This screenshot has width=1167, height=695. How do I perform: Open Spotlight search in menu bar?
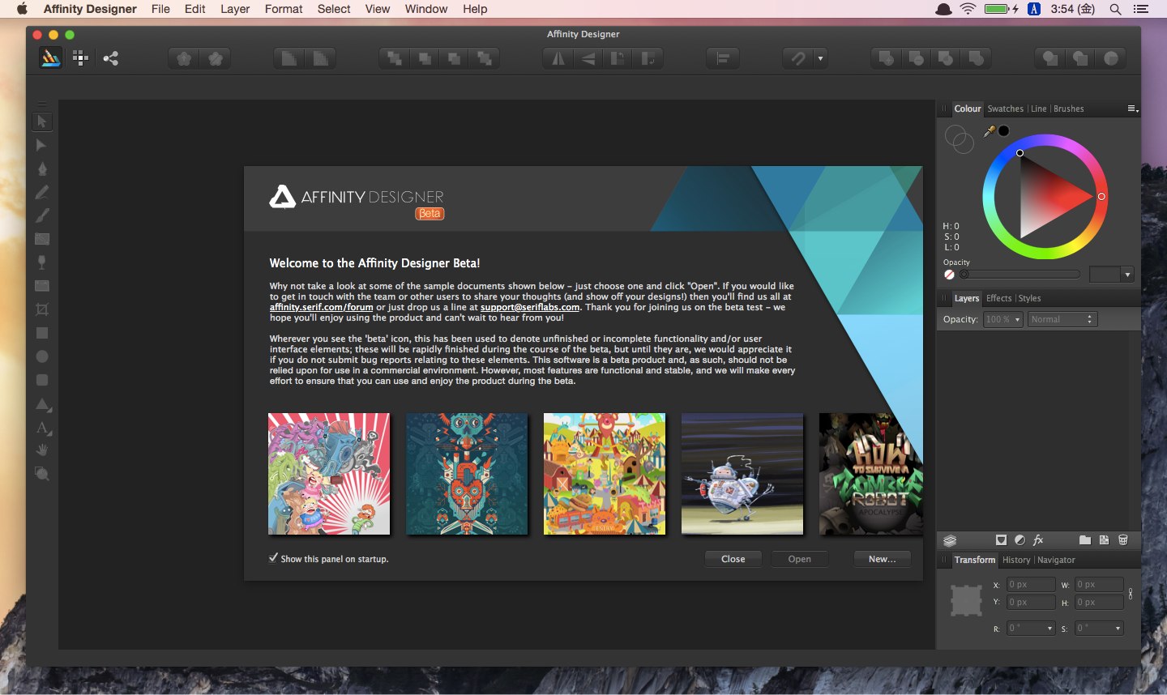[x=1116, y=9]
